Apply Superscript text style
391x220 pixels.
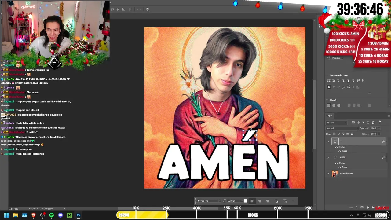click(x=338, y=81)
